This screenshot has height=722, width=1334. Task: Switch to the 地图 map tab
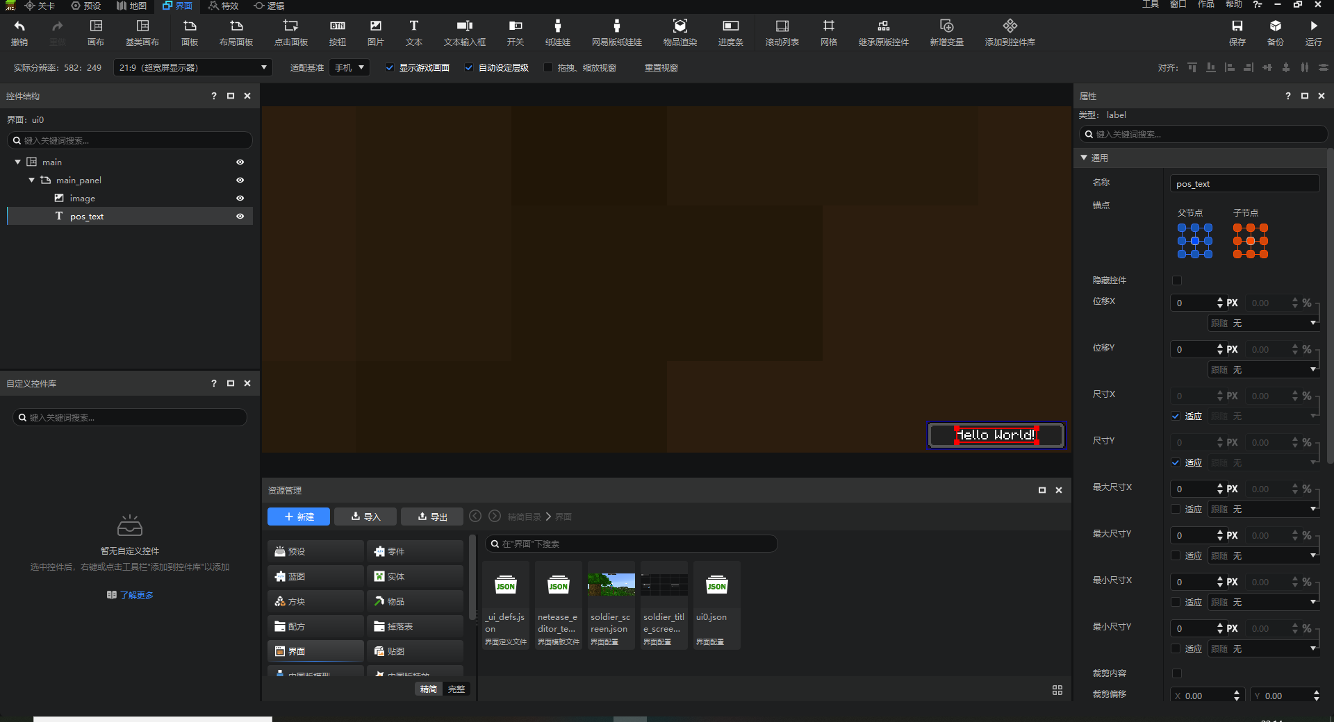(131, 6)
